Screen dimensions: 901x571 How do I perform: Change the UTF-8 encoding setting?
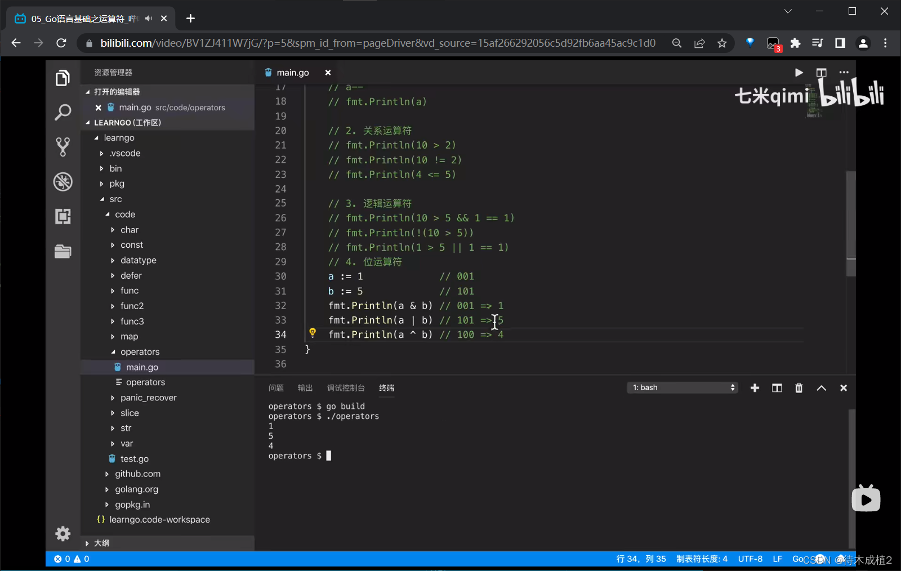750,559
